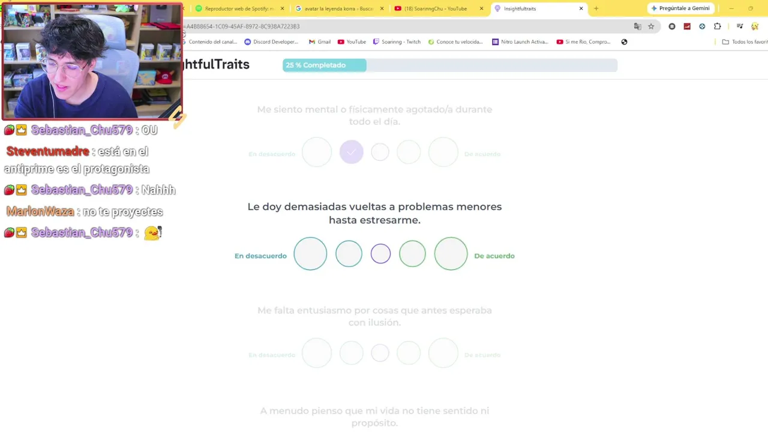Switch to the avatar la leyenda korra Google tab
The width and height of the screenshot is (768, 432).
339,8
